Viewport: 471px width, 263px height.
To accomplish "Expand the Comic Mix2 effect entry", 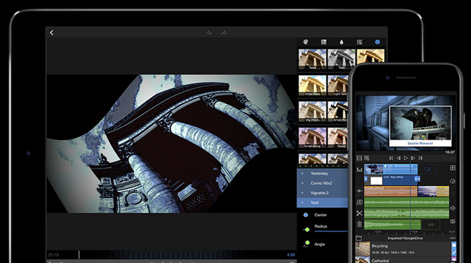I will tap(302, 183).
